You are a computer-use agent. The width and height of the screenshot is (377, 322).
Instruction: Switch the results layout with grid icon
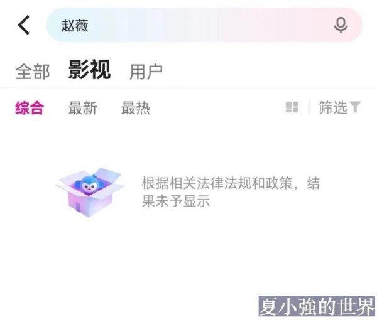pos(292,107)
